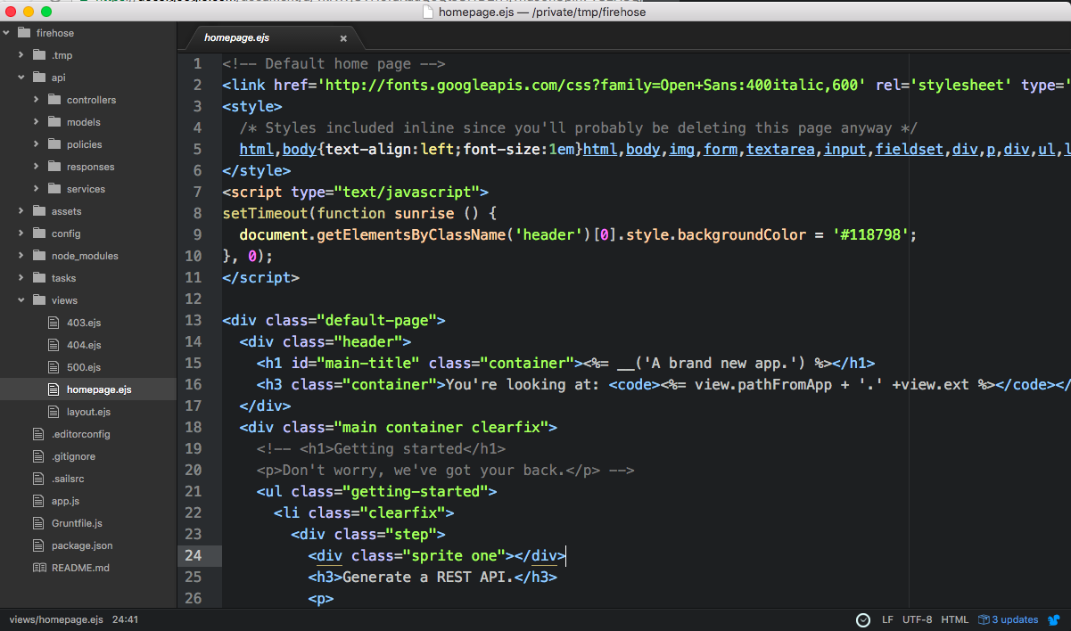The image size is (1071, 631).
Task: Expand the responses folder chevron
Action: 37,167
